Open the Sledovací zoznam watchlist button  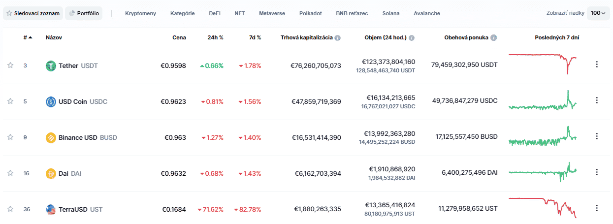coord(32,13)
